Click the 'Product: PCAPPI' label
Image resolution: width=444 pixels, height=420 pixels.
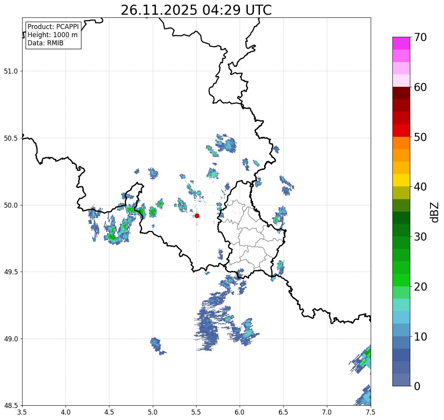coord(53,27)
